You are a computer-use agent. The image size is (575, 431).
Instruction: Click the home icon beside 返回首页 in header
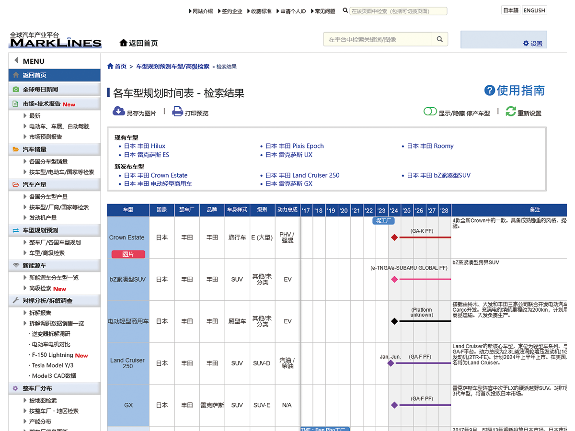pos(124,43)
